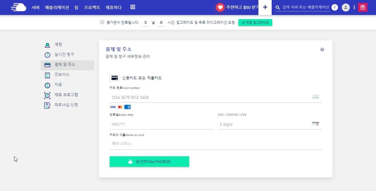Focus the CVC 3 digits field

click(x=270, y=124)
